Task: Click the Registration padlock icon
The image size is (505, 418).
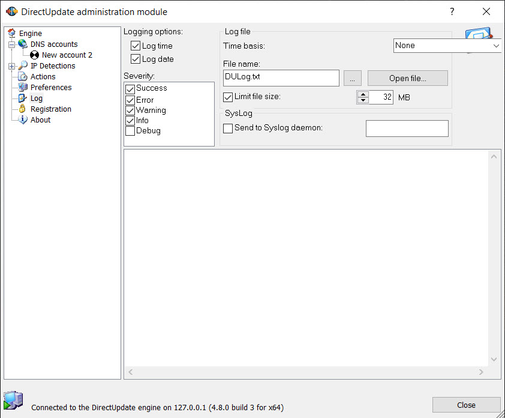Action: (x=22, y=109)
